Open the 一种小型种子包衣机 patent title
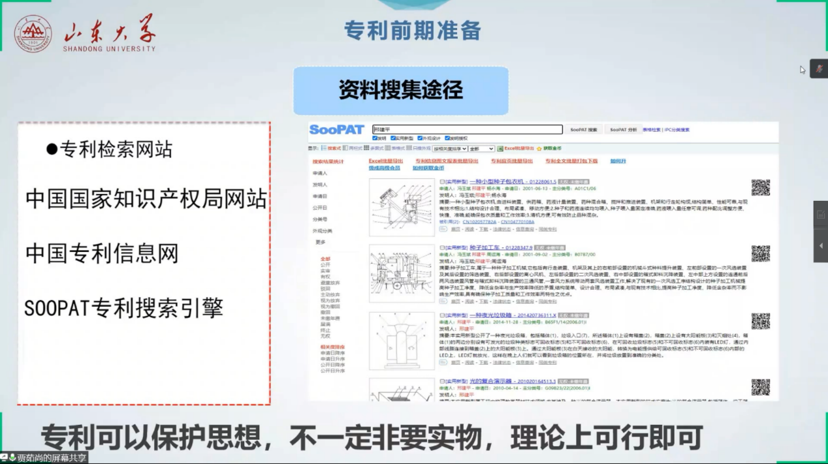The image size is (828, 464). pos(513,182)
